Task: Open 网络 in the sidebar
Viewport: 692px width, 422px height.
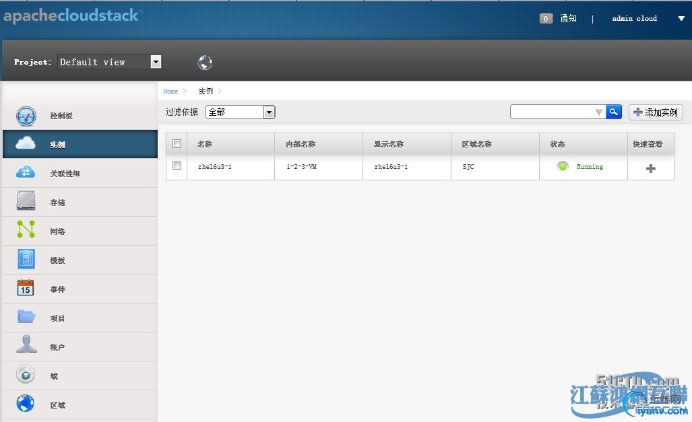Action: tap(80, 232)
